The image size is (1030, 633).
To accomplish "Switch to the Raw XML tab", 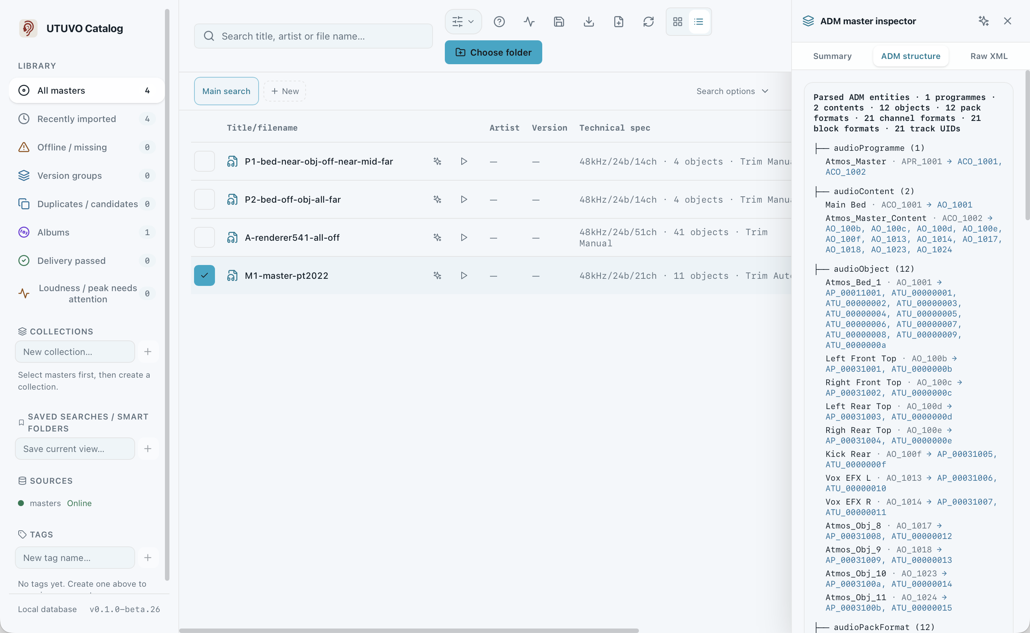I will pos(989,56).
